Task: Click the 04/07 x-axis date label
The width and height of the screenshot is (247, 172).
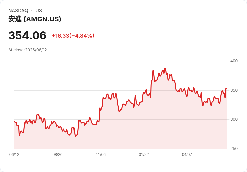Action: tap(187, 155)
